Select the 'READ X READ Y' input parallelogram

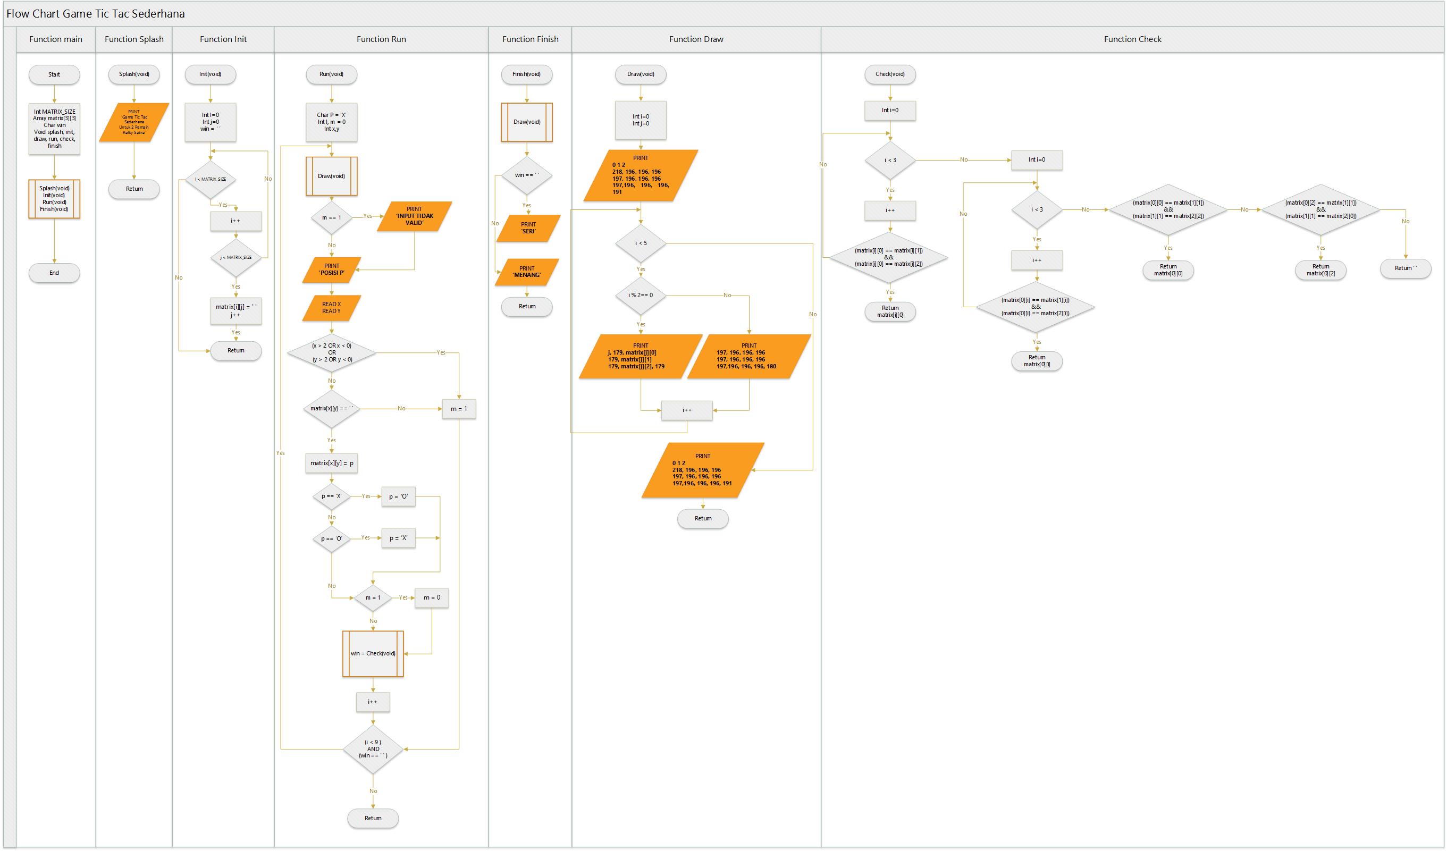click(x=331, y=308)
